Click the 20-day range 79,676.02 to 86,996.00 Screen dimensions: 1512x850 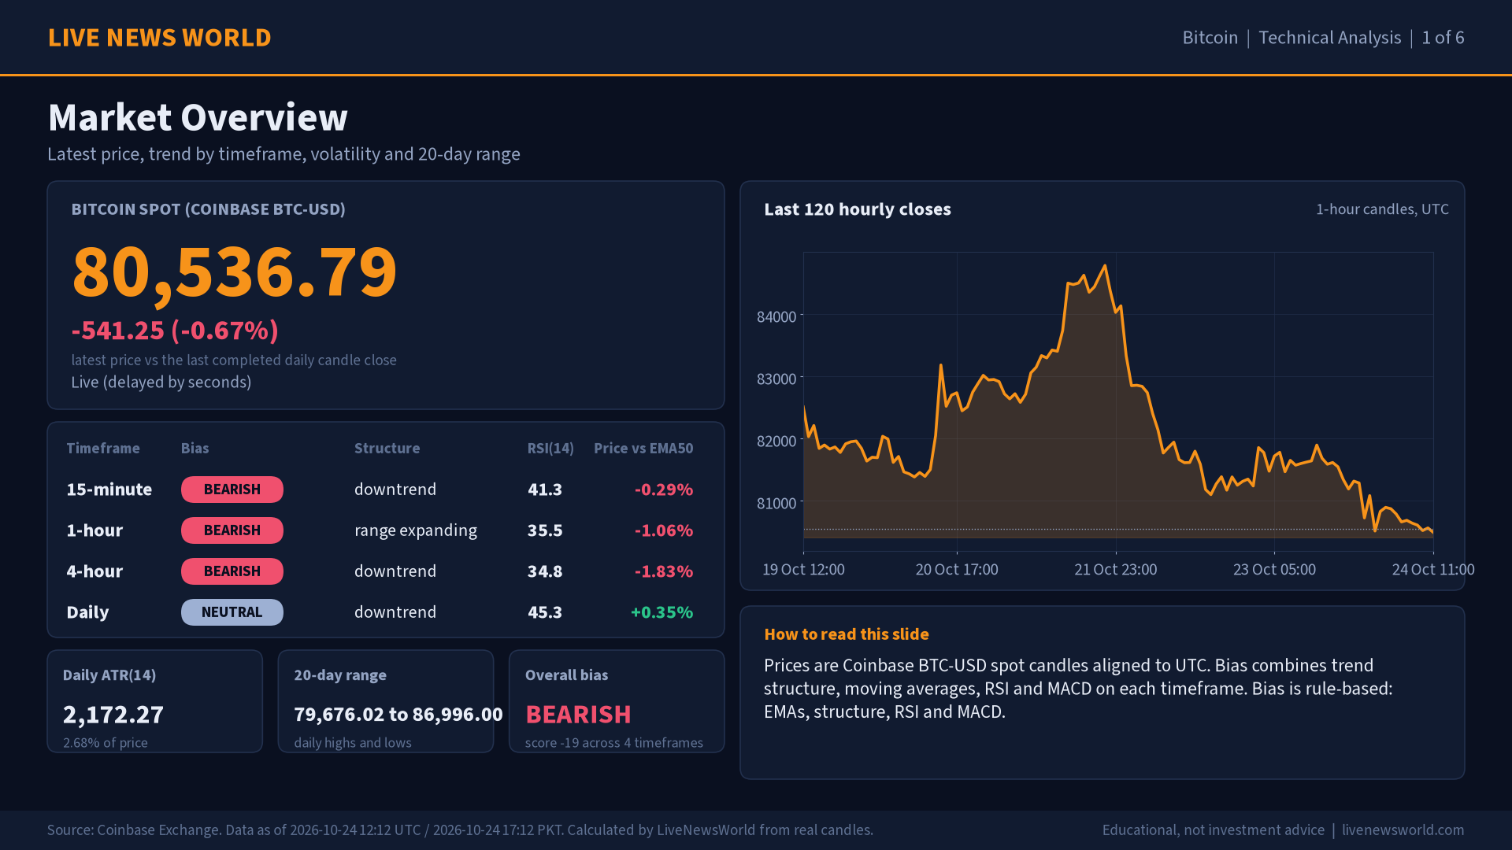click(x=398, y=715)
